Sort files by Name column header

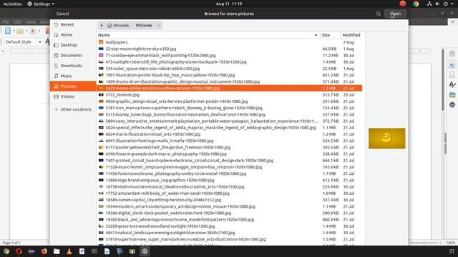(x=208, y=35)
